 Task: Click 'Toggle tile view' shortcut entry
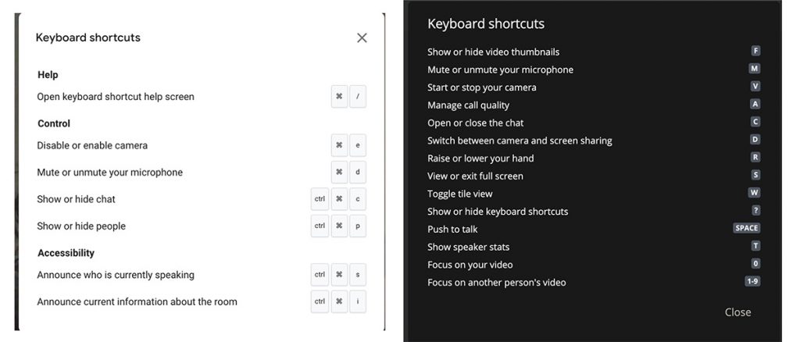(460, 194)
